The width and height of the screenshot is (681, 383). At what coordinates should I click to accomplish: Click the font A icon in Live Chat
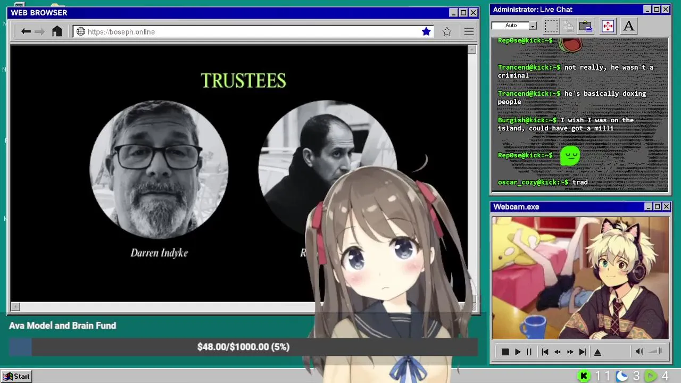click(x=628, y=26)
